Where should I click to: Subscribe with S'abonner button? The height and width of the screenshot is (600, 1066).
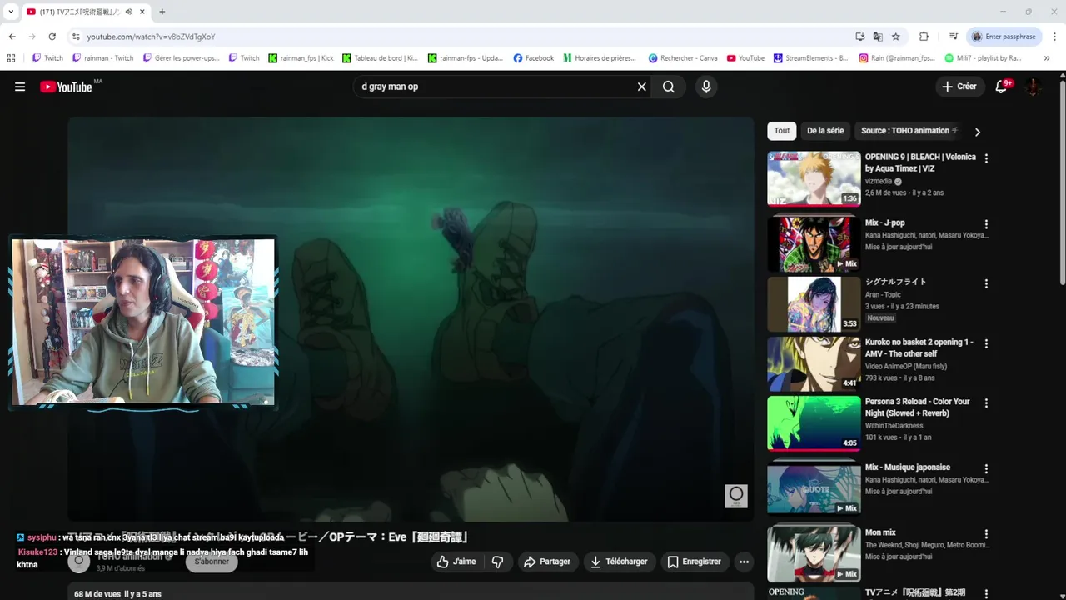[212, 562]
